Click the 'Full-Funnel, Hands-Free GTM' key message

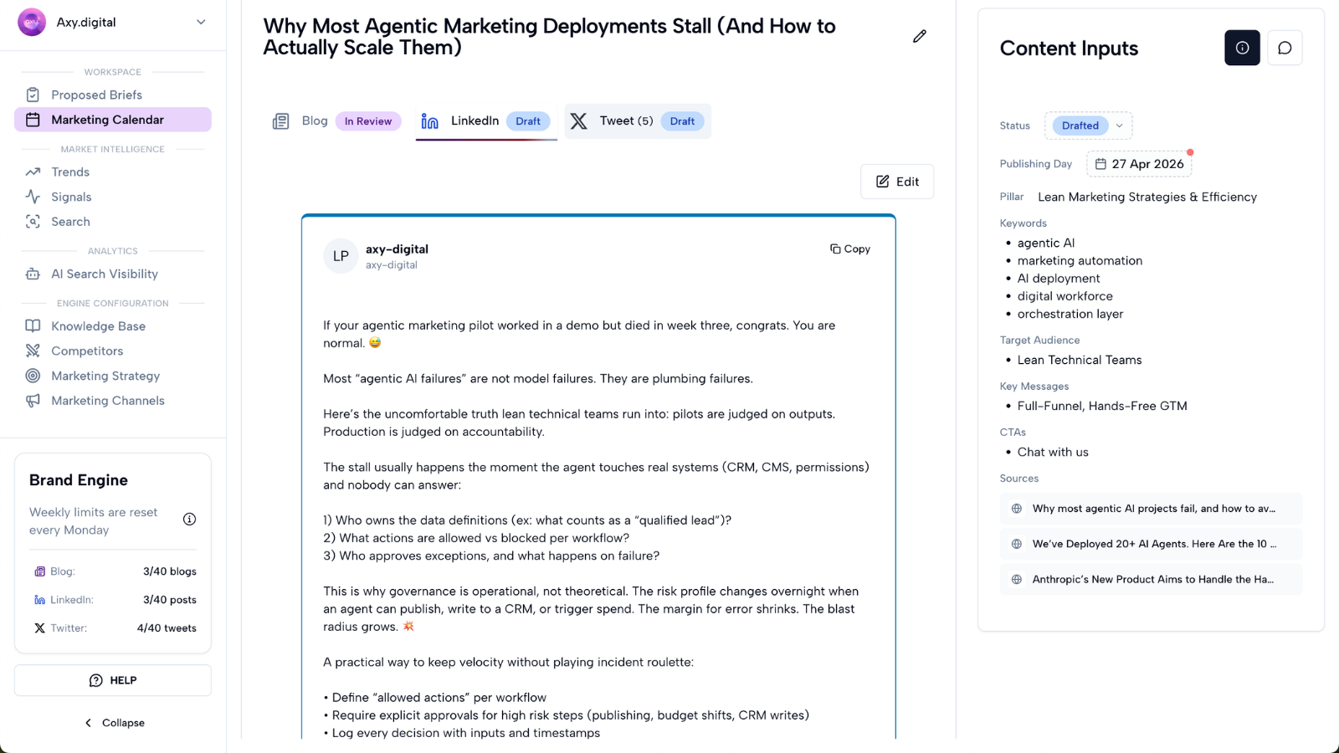[1102, 406]
